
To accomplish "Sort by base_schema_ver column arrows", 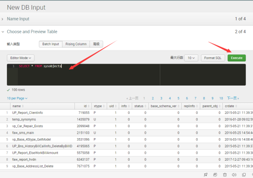I will [179, 106].
